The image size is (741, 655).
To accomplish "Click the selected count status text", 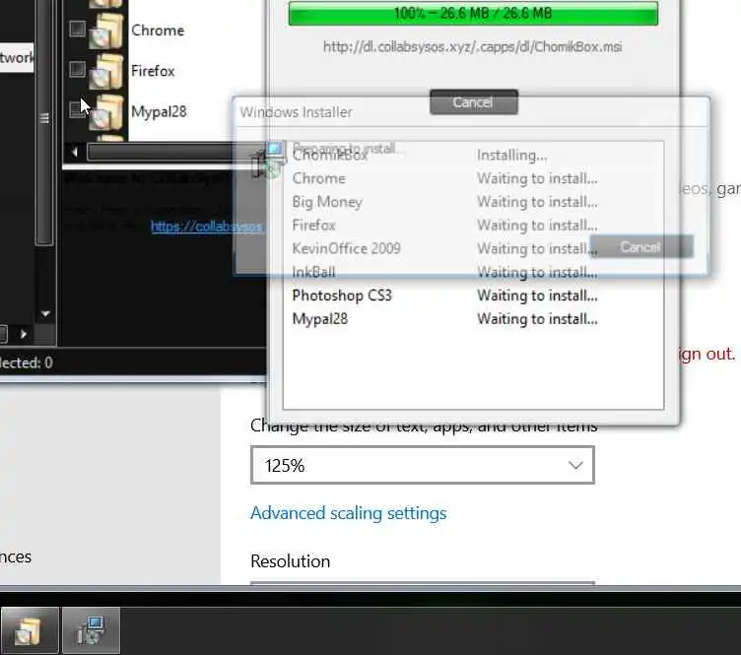I will 26,362.
